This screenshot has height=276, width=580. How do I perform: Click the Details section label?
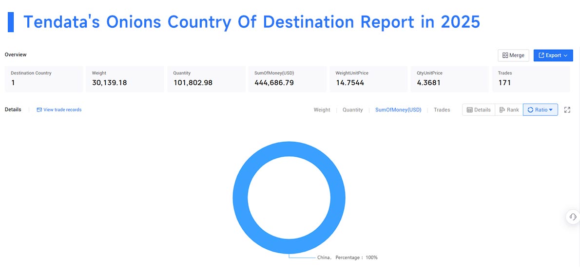click(x=13, y=110)
